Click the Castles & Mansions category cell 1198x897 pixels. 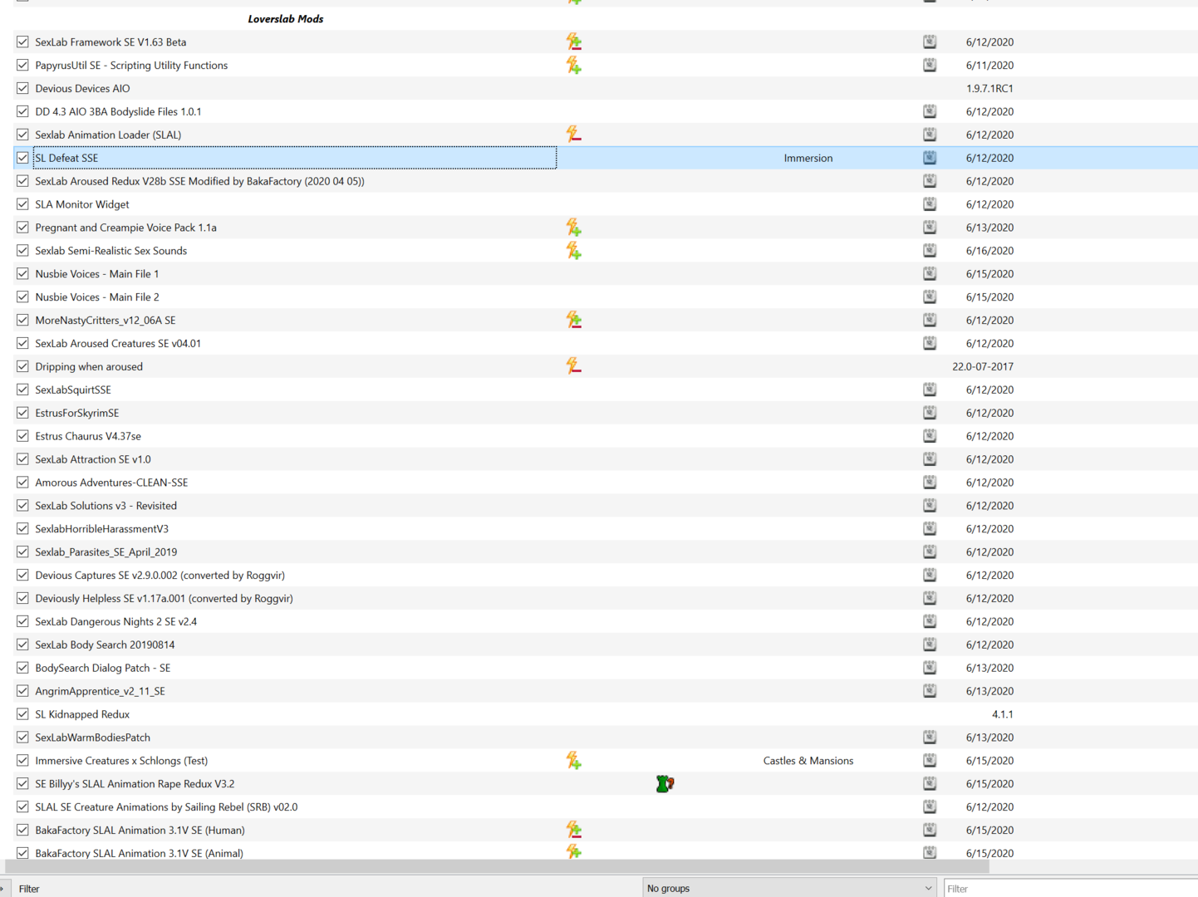(808, 761)
